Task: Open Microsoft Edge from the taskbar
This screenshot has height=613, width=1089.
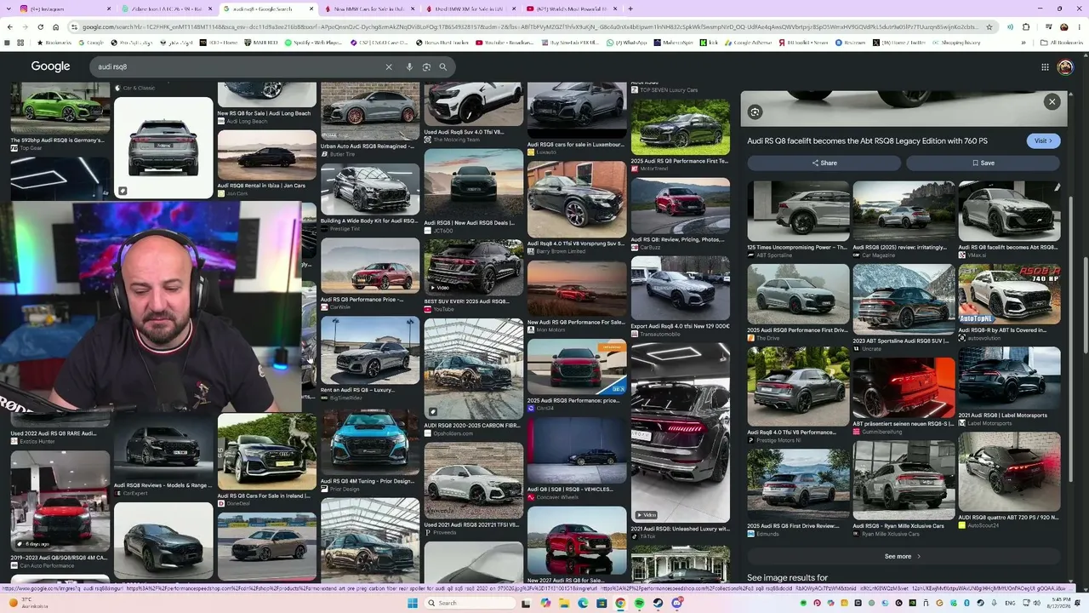Action: click(583, 603)
